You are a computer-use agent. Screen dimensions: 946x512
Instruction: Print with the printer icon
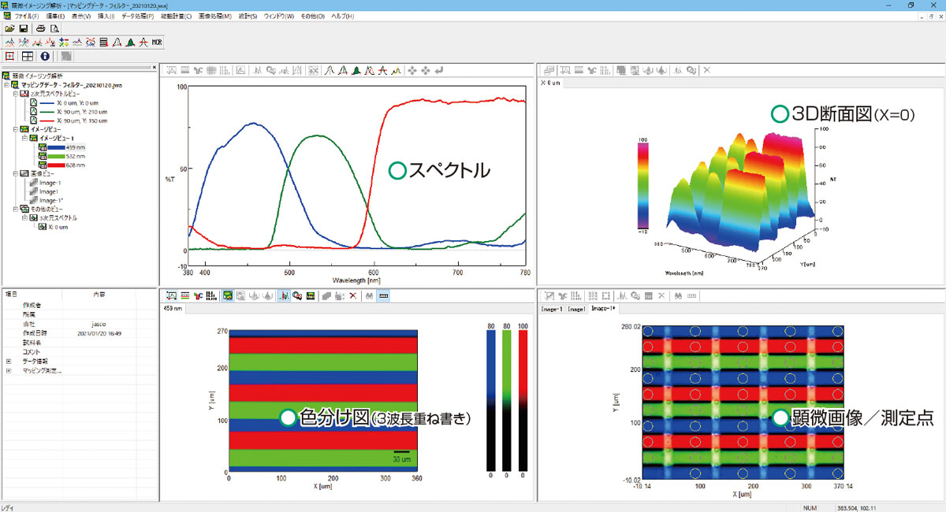[40, 29]
